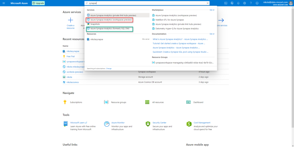Open nikolacosmos recent resource

pyautogui.click(x=73, y=82)
